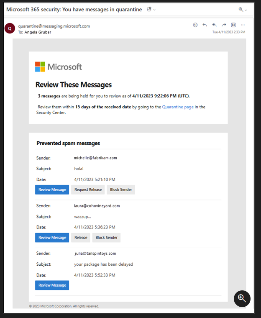This screenshot has width=261, height=318.
Task: Click the Microsoft copyright footer text
Action: point(64,306)
